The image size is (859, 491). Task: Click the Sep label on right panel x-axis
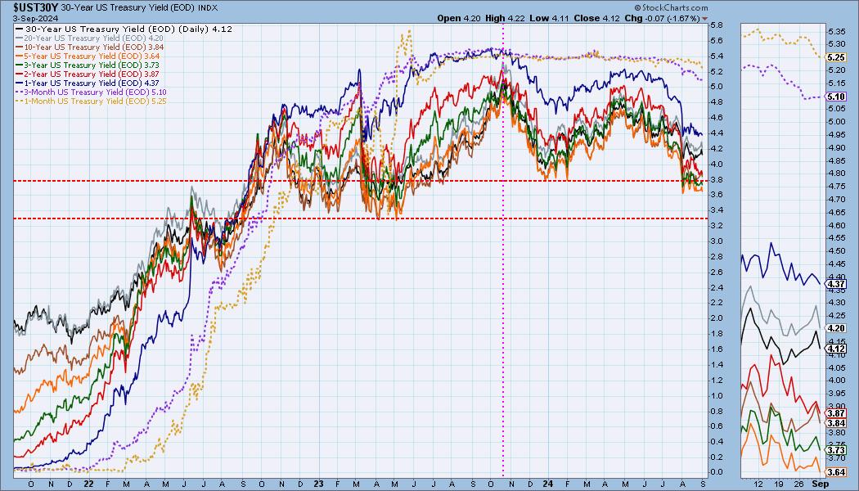(820, 484)
